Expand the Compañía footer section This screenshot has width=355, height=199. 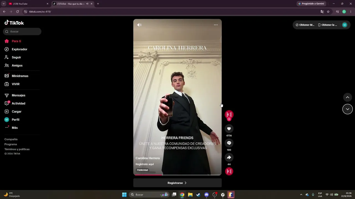click(11, 139)
